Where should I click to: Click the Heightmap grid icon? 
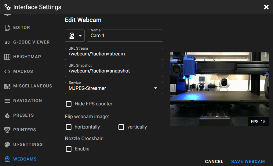(x=7, y=57)
